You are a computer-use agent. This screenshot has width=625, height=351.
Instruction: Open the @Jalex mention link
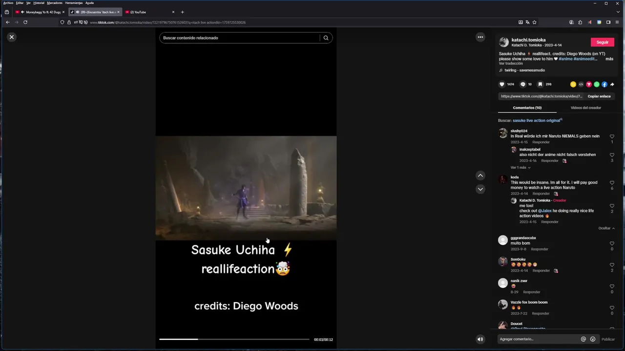(545, 211)
